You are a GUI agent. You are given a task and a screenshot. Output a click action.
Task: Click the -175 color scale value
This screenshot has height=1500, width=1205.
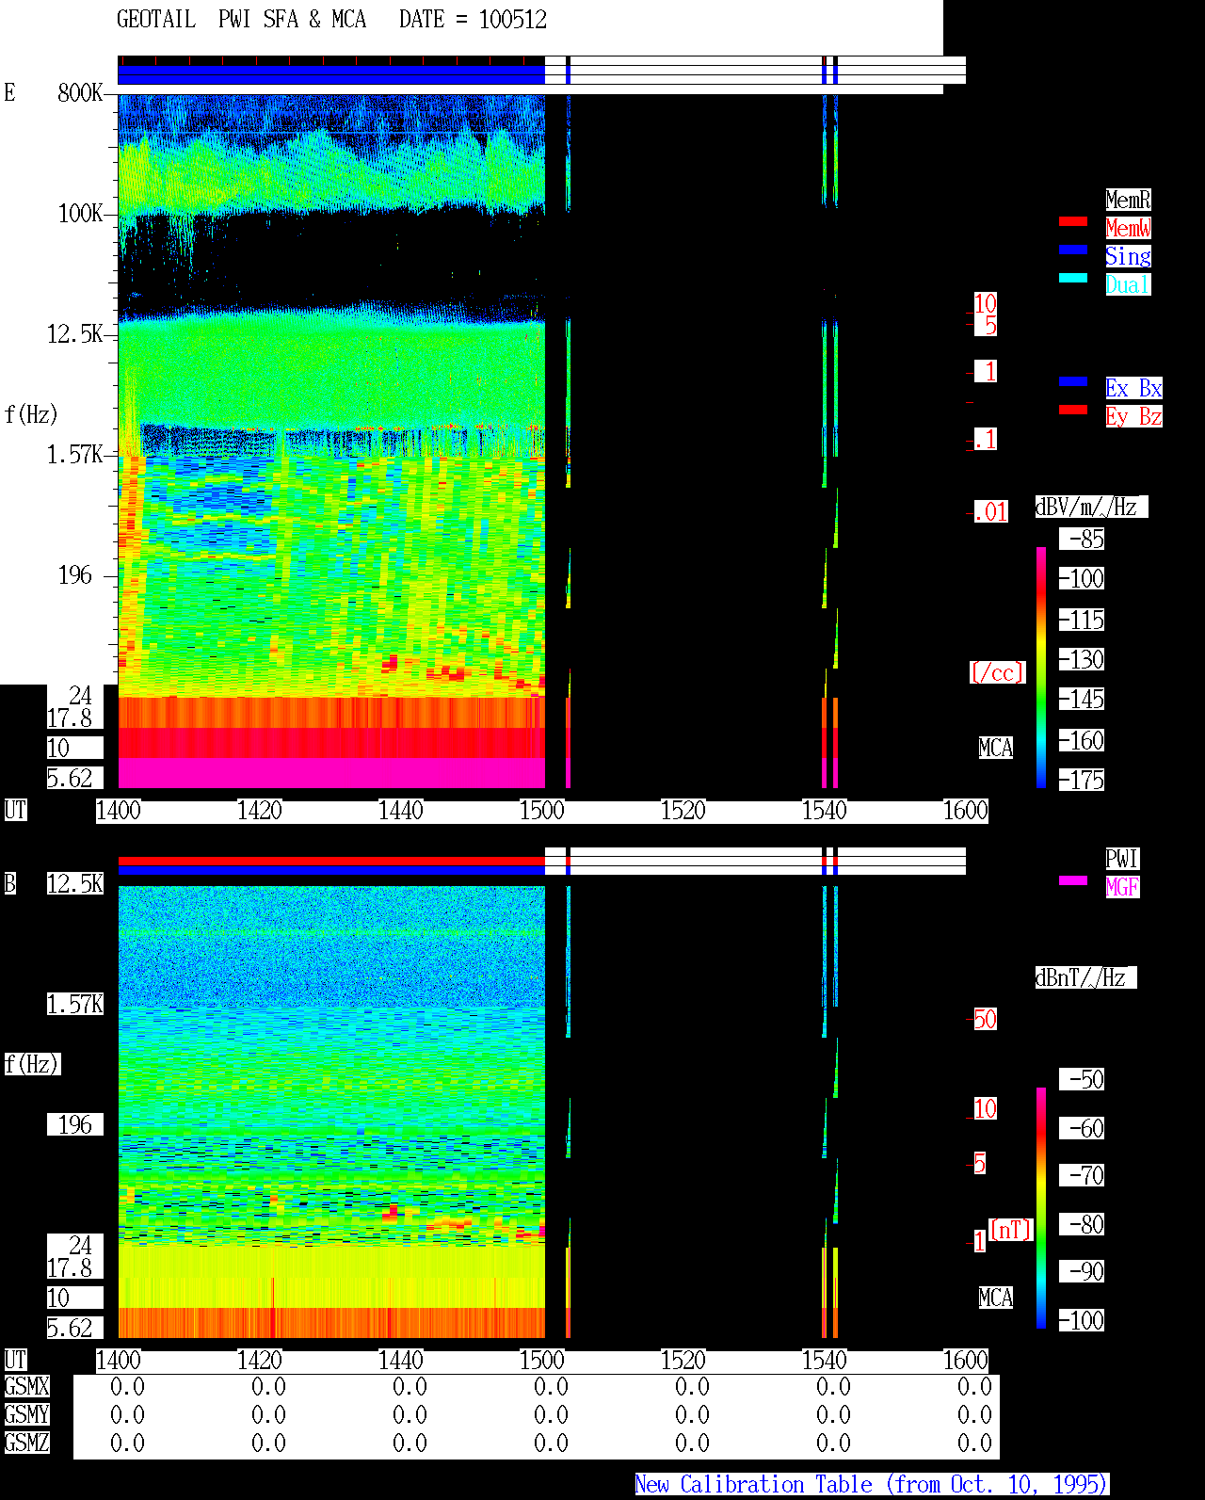click(1082, 780)
